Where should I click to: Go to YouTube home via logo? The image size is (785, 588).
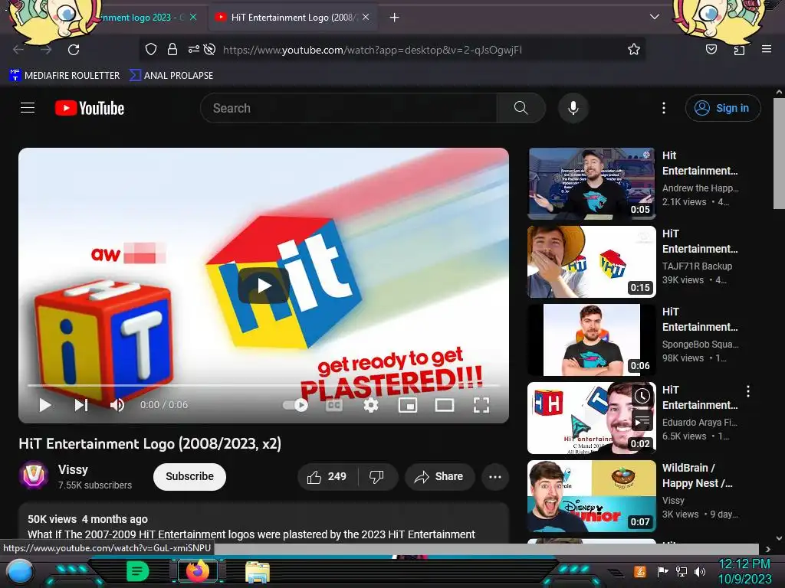pos(90,108)
